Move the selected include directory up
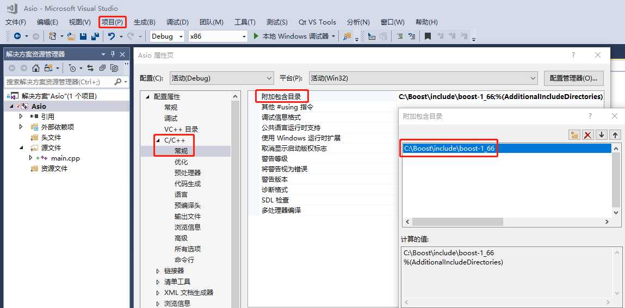This screenshot has width=625, height=308. pyautogui.click(x=615, y=135)
